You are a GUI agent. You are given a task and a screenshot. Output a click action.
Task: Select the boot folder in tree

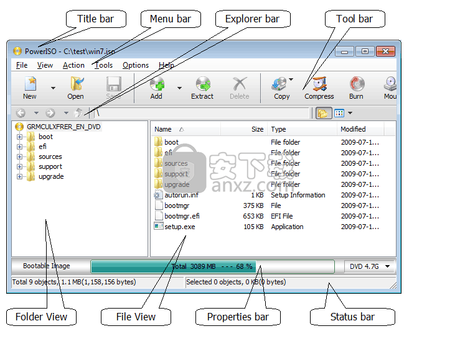point(45,137)
